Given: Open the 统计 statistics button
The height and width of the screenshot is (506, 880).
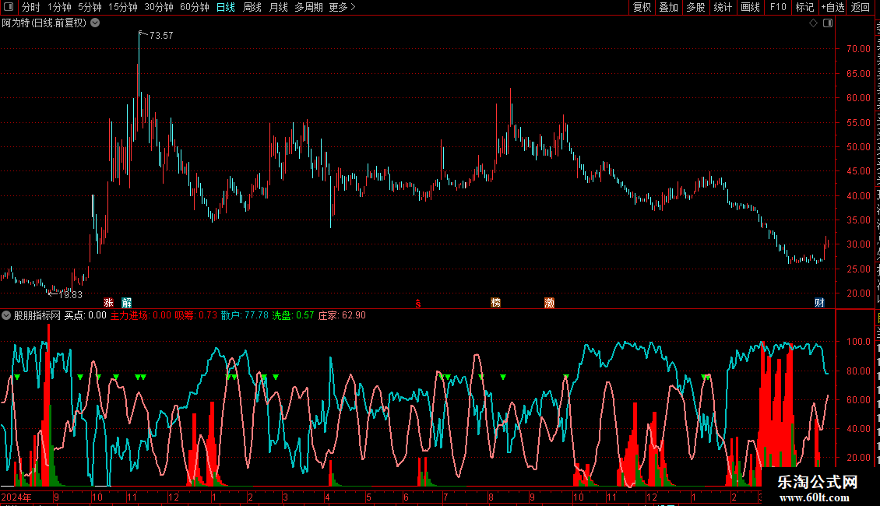Looking at the screenshot, I should [x=723, y=7].
